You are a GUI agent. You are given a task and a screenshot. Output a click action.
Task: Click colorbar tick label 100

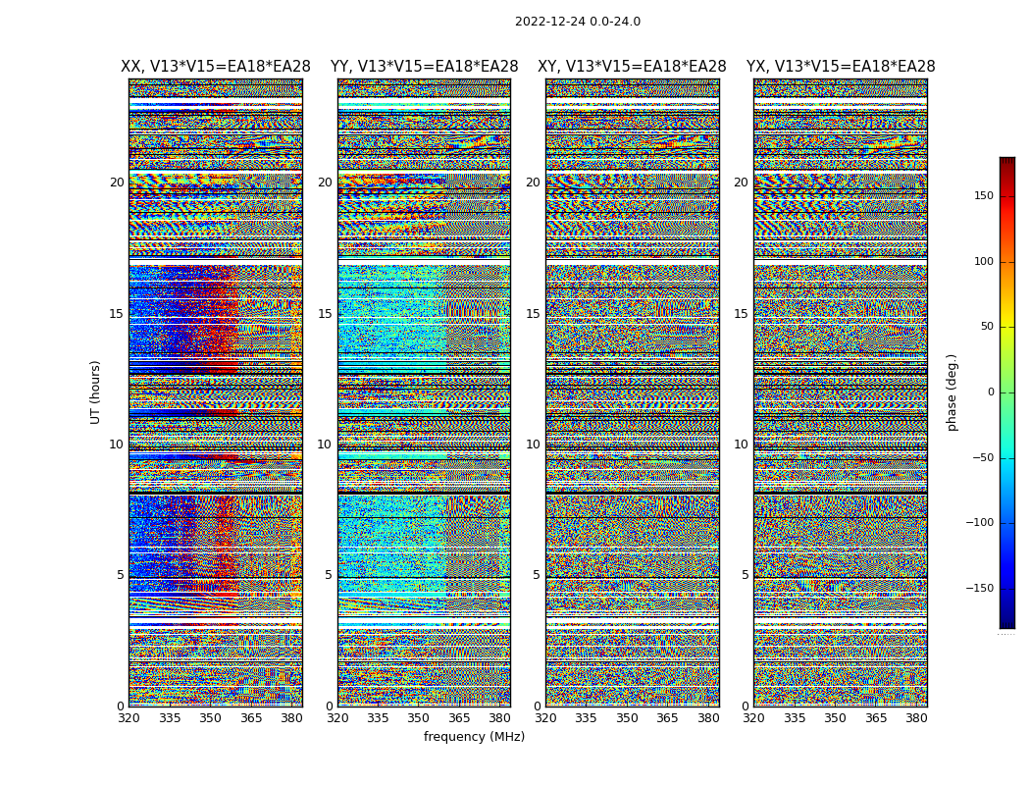point(984,261)
